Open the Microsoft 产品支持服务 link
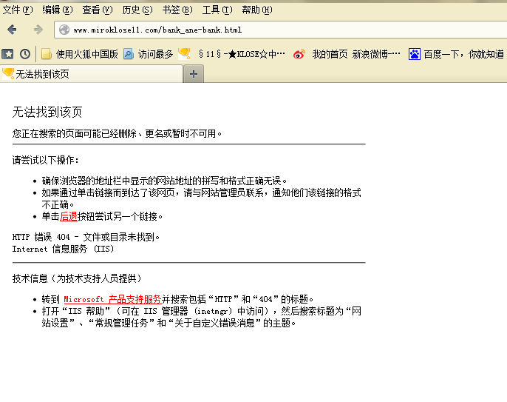 coord(112,299)
